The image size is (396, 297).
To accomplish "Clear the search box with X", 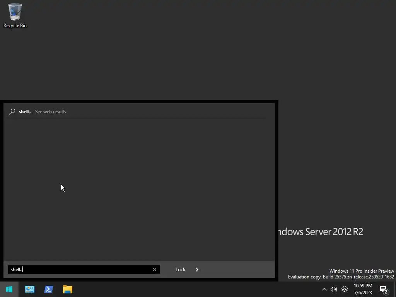I will [155, 270].
